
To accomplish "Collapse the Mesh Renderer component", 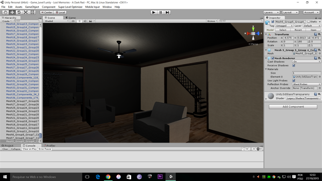I will click(266, 58).
